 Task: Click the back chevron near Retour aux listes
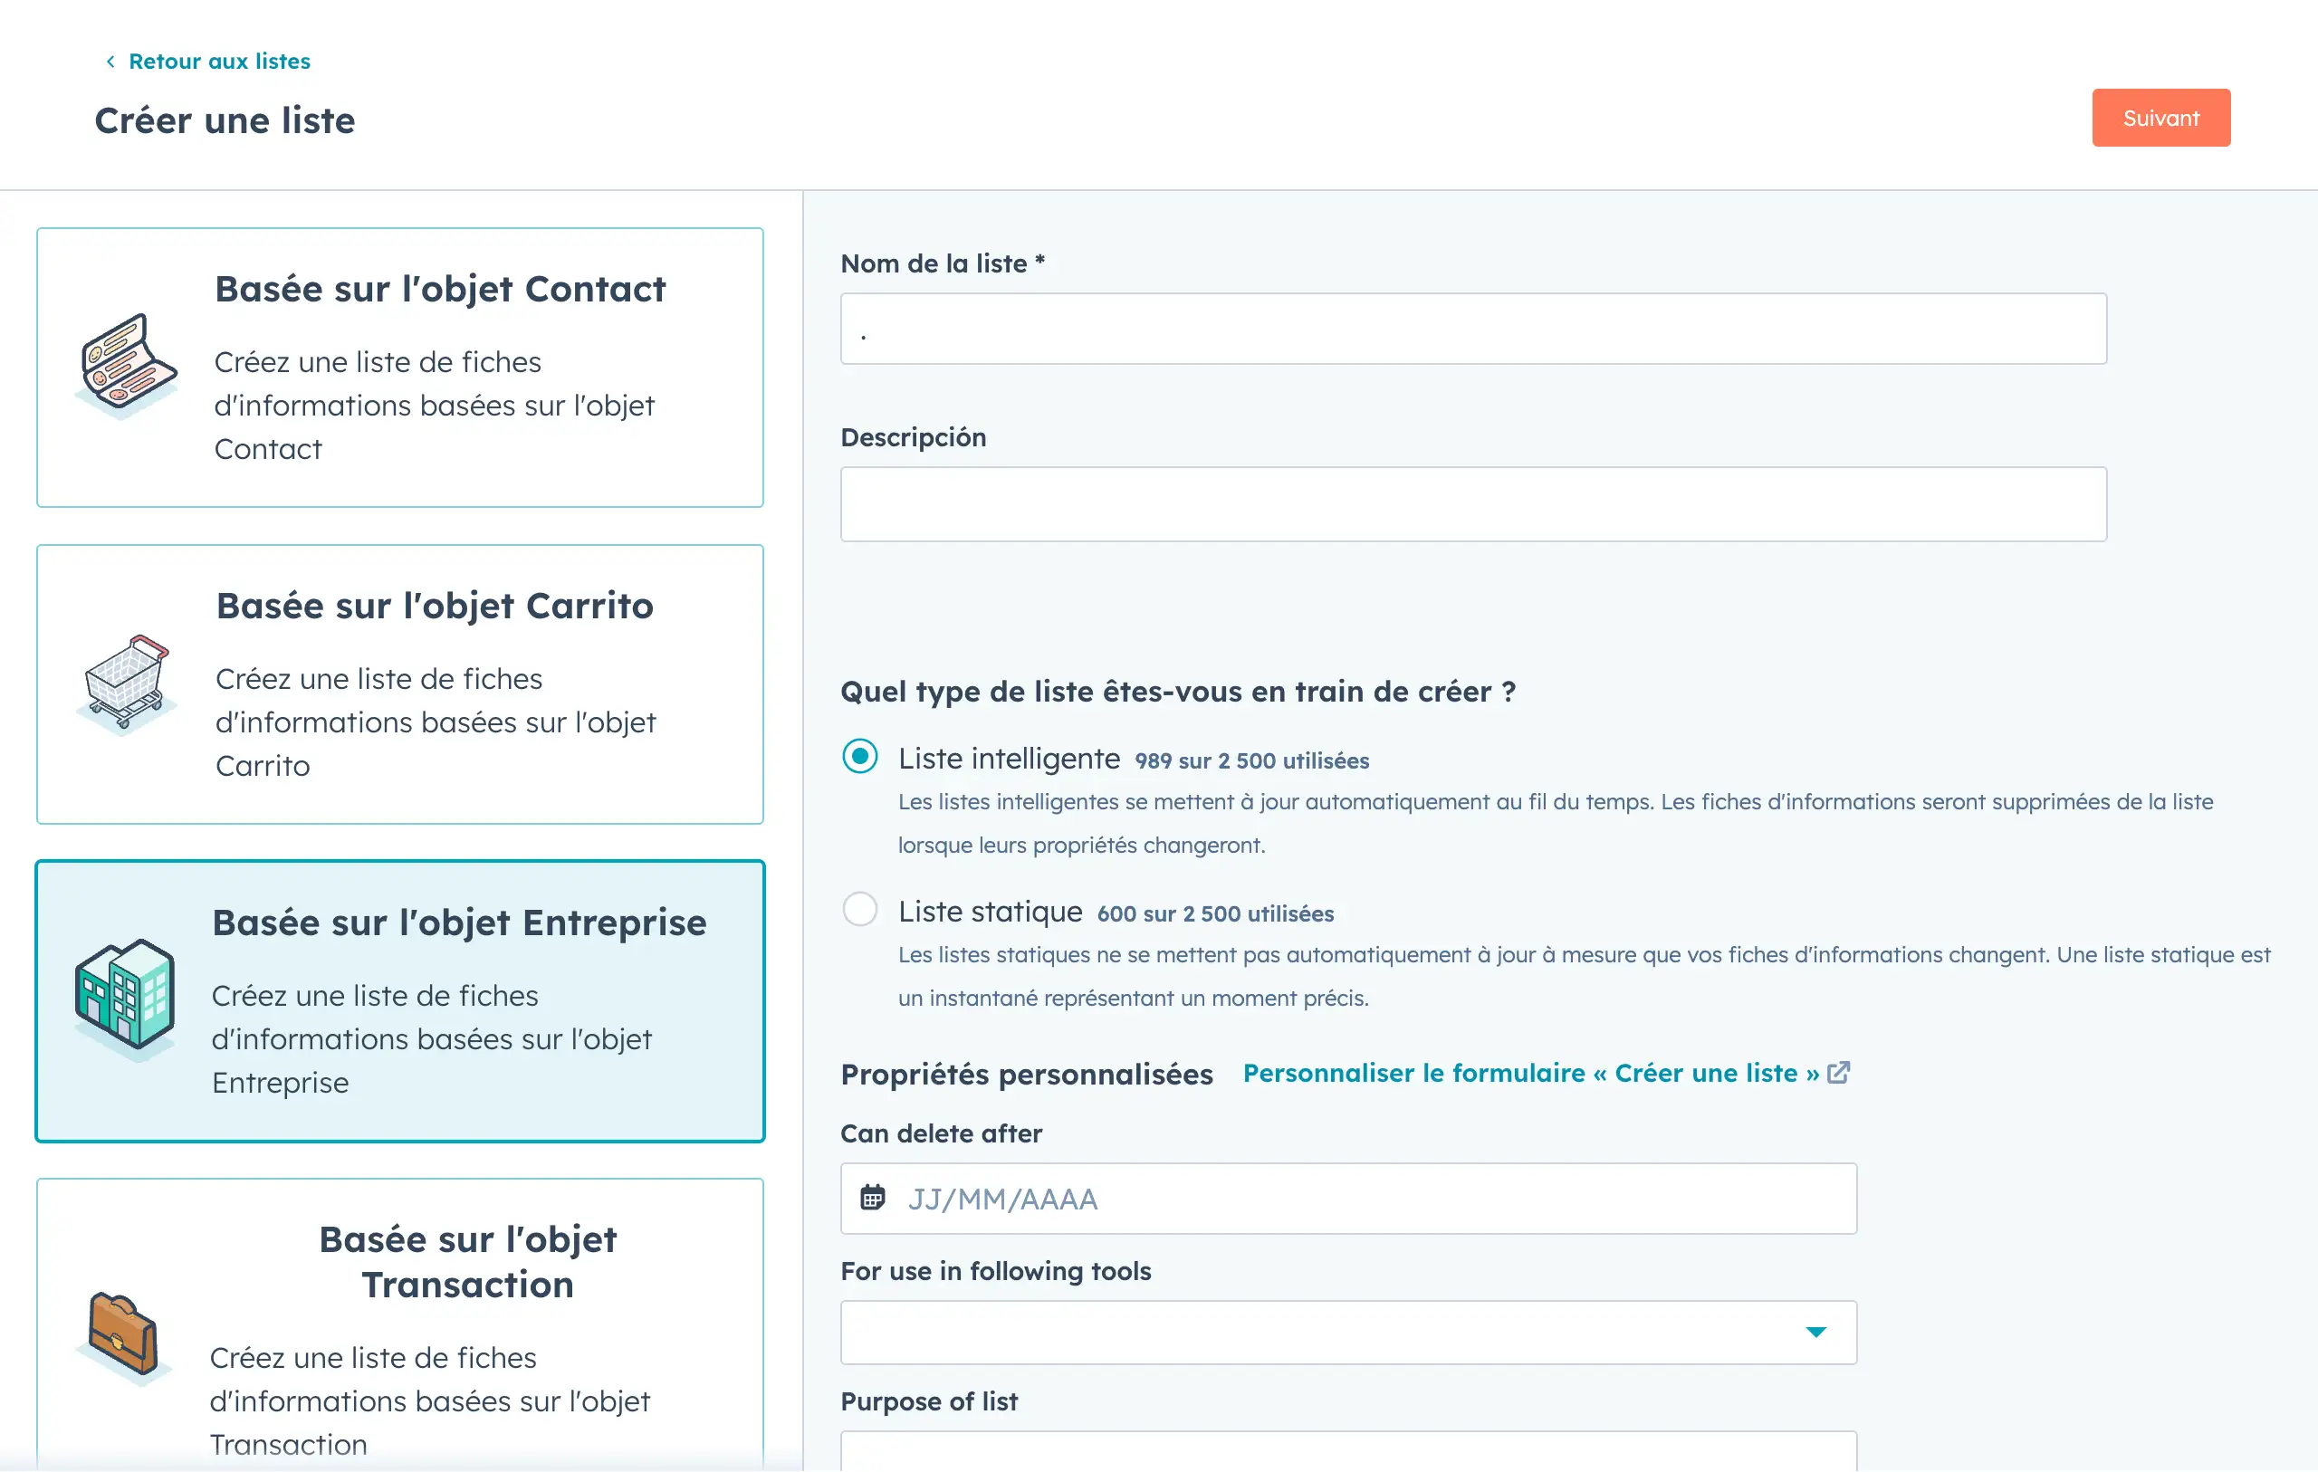coord(110,62)
